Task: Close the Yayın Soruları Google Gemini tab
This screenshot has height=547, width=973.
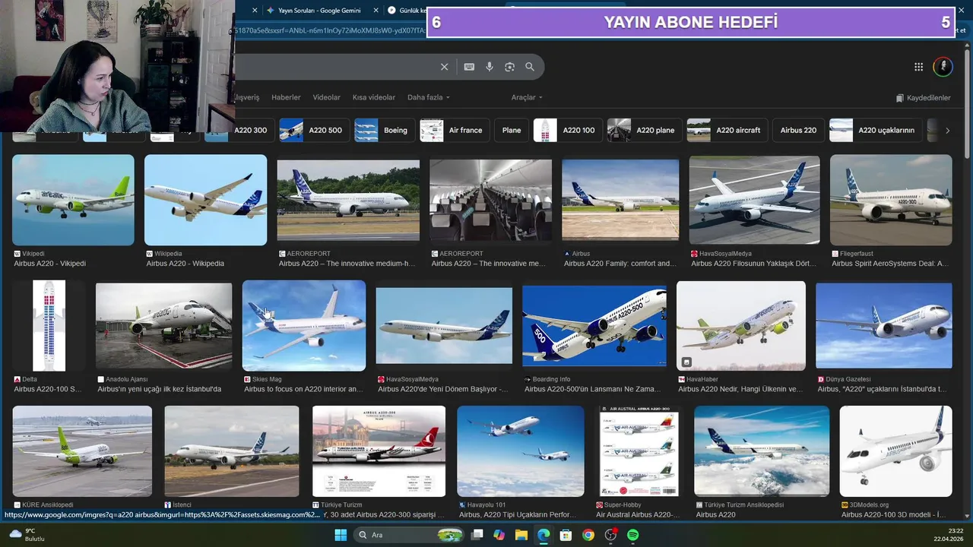Action: click(377, 11)
